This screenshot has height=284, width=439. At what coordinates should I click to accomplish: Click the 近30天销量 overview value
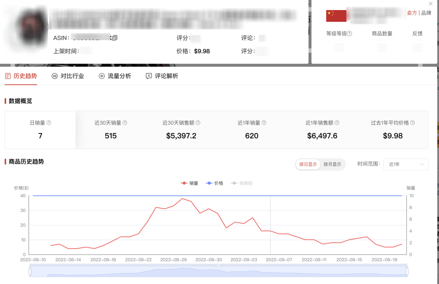coord(110,136)
